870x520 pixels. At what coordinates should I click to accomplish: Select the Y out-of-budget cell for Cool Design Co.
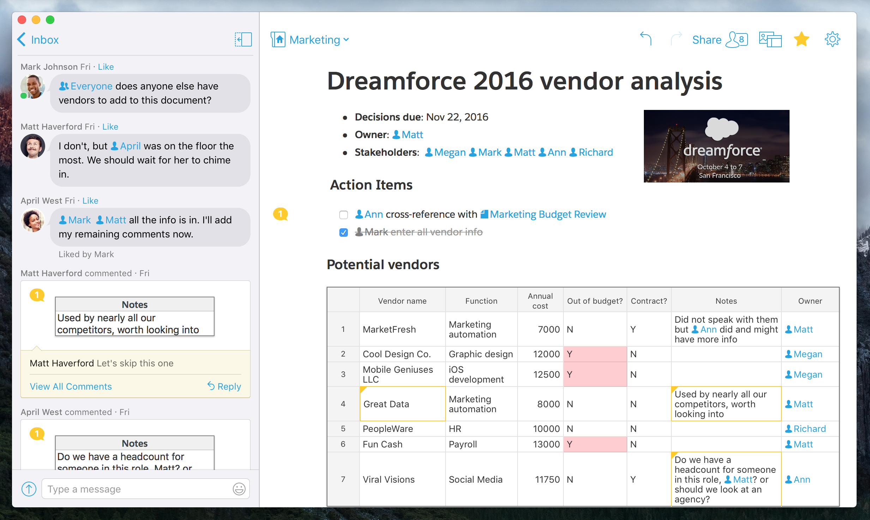[594, 354]
